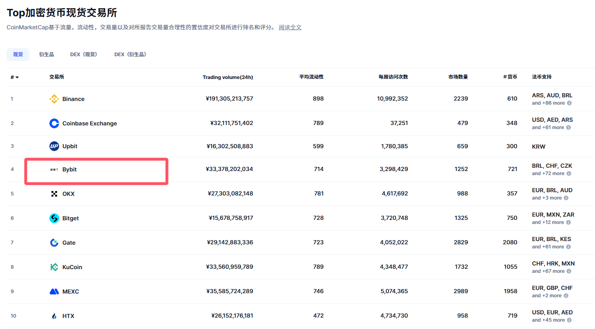Open the ranking sort dropdown arrow

point(17,77)
